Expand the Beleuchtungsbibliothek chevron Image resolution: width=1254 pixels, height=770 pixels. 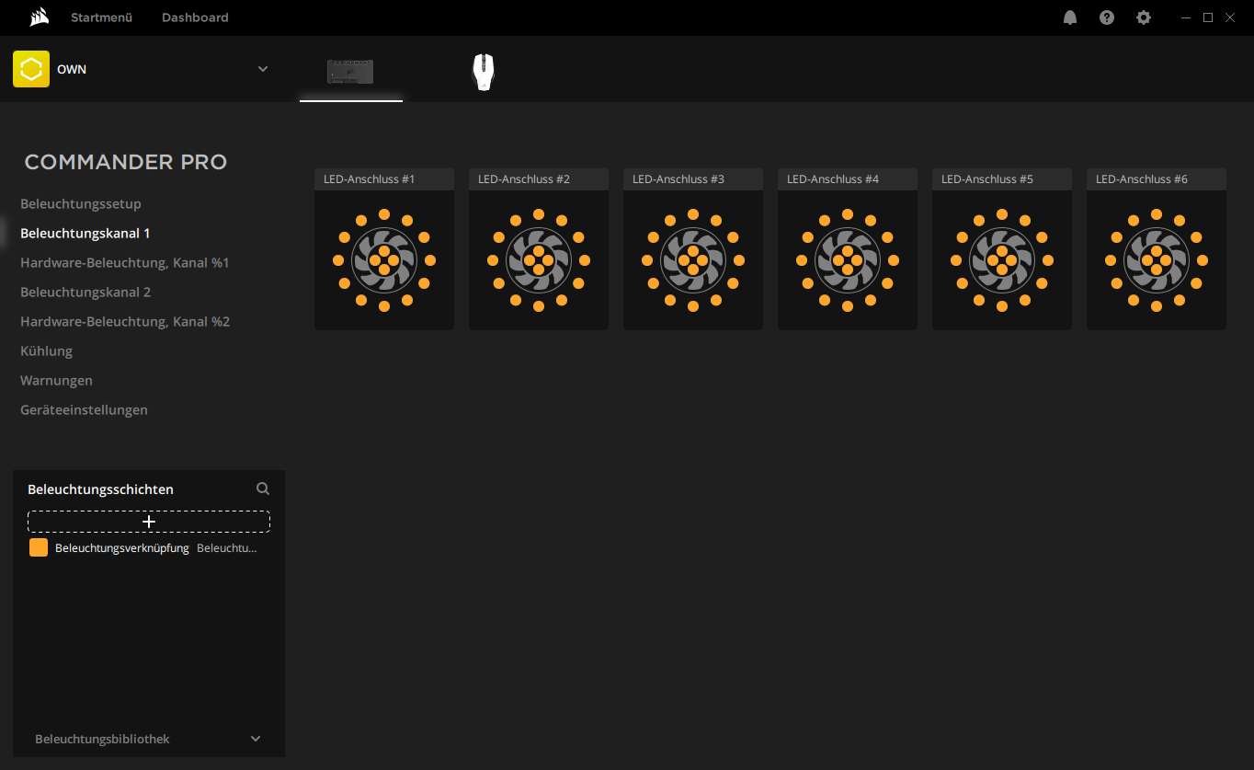[256, 739]
